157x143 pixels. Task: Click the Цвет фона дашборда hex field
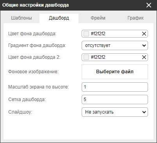click(x=115, y=34)
